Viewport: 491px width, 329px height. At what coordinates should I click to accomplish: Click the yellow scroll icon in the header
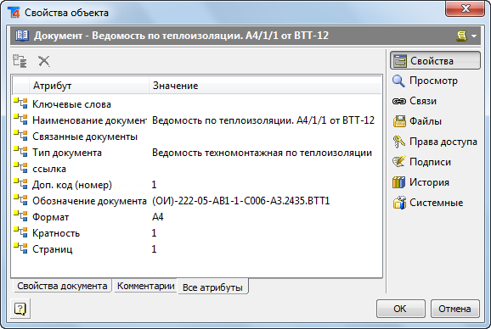point(461,36)
